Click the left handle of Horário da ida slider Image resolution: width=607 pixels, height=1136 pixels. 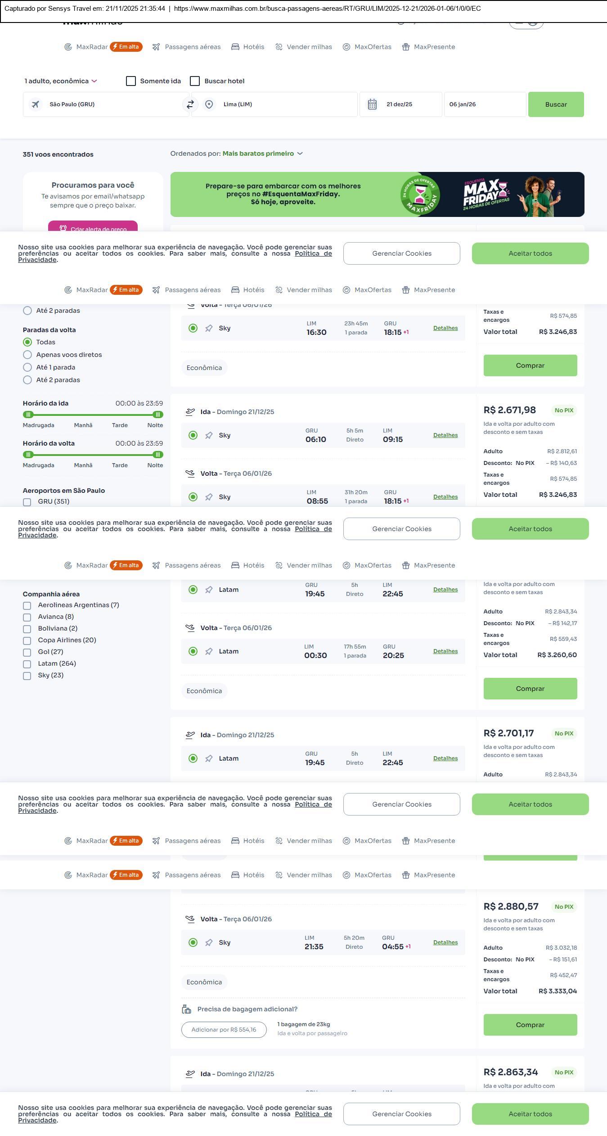pos(28,415)
